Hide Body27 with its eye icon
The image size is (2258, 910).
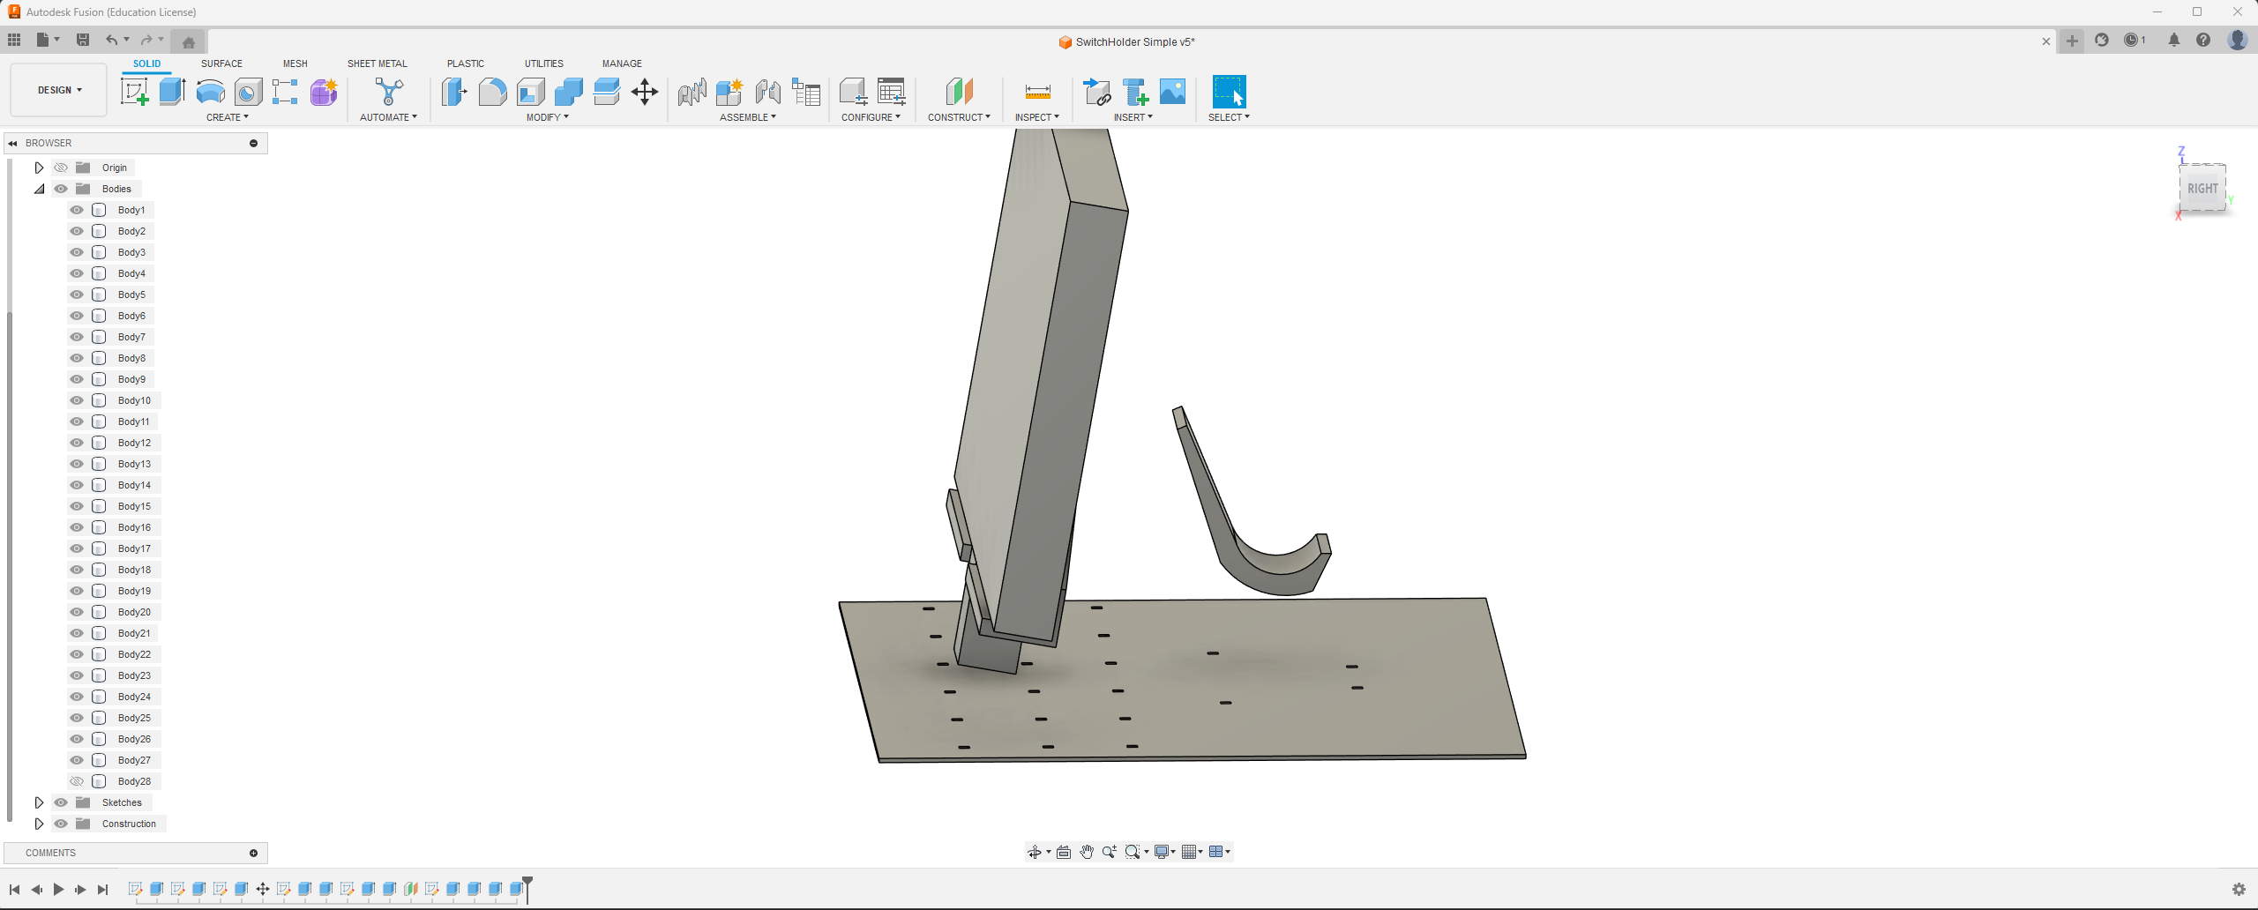[x=77, y=760]
